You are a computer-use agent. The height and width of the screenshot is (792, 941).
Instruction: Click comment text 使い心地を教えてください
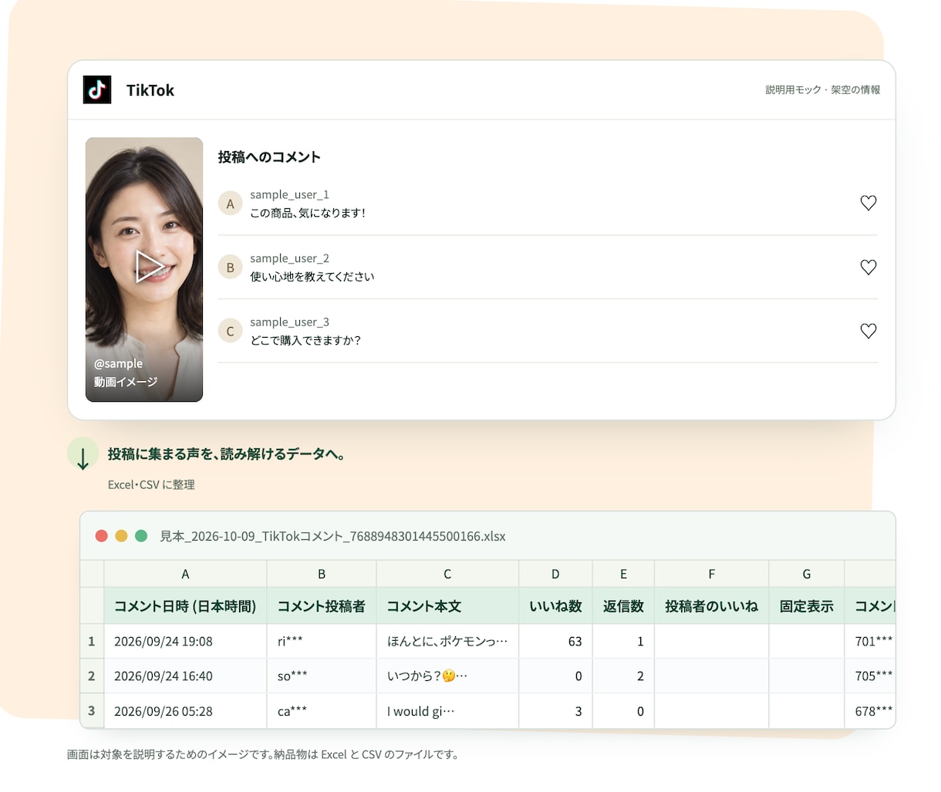point(312,277)
